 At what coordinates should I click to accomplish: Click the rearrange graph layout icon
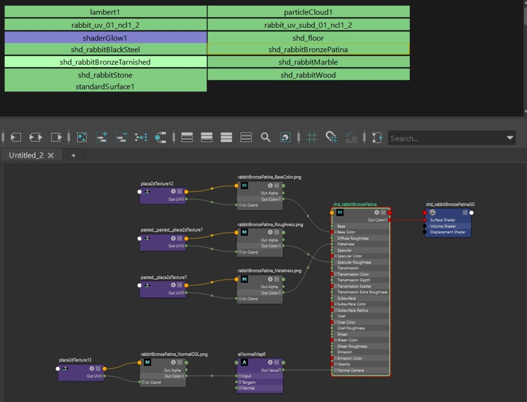(x=141, y=137)
